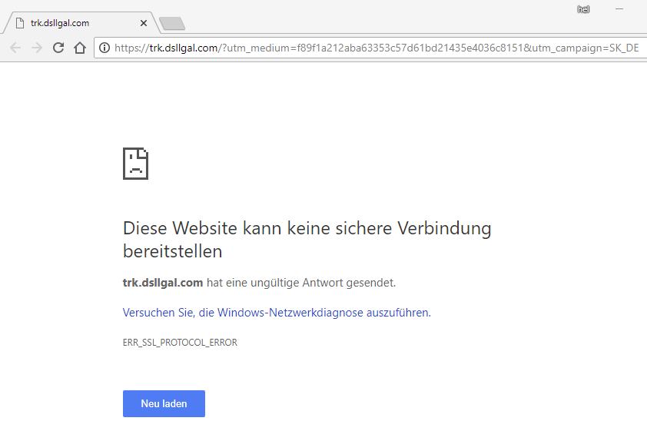Reload the page using toolbar refresh icon
The width and height of the screenshot is (647, 431).
(58, 48)
